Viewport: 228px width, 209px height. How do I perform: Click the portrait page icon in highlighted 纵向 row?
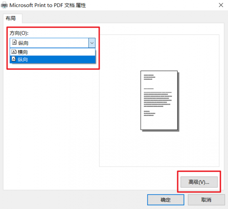point(14,59)
